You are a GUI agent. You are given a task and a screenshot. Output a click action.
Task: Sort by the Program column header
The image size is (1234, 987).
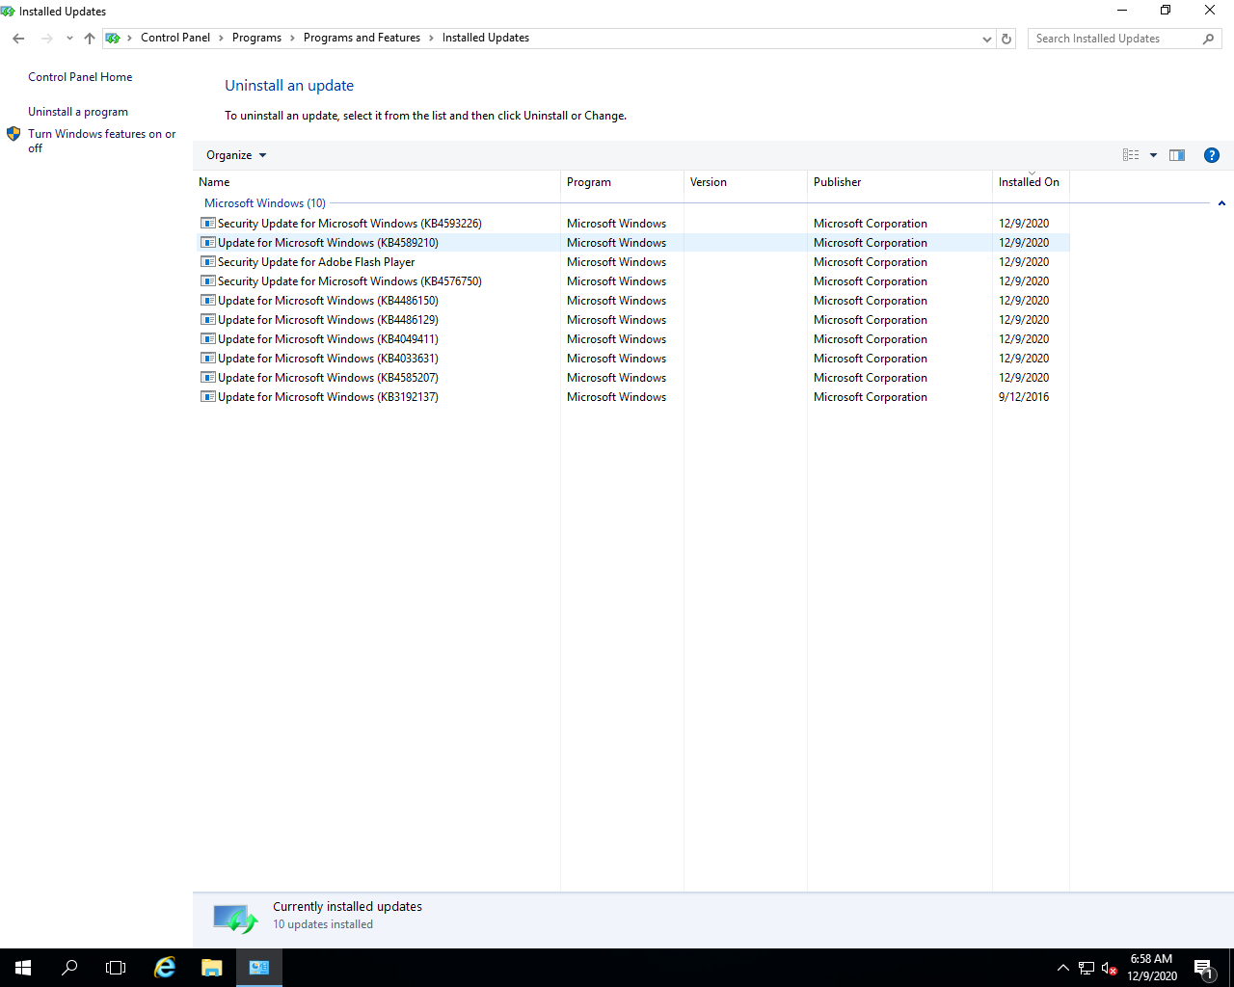tap(622, 182)
